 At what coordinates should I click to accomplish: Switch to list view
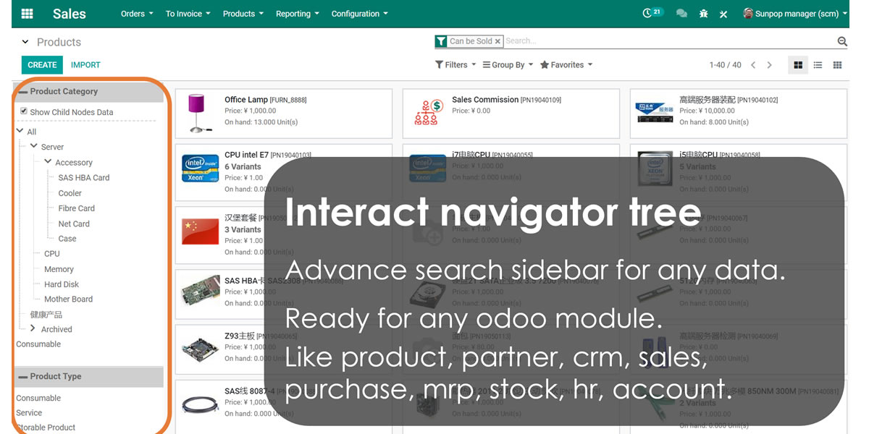tap(818, 65)
